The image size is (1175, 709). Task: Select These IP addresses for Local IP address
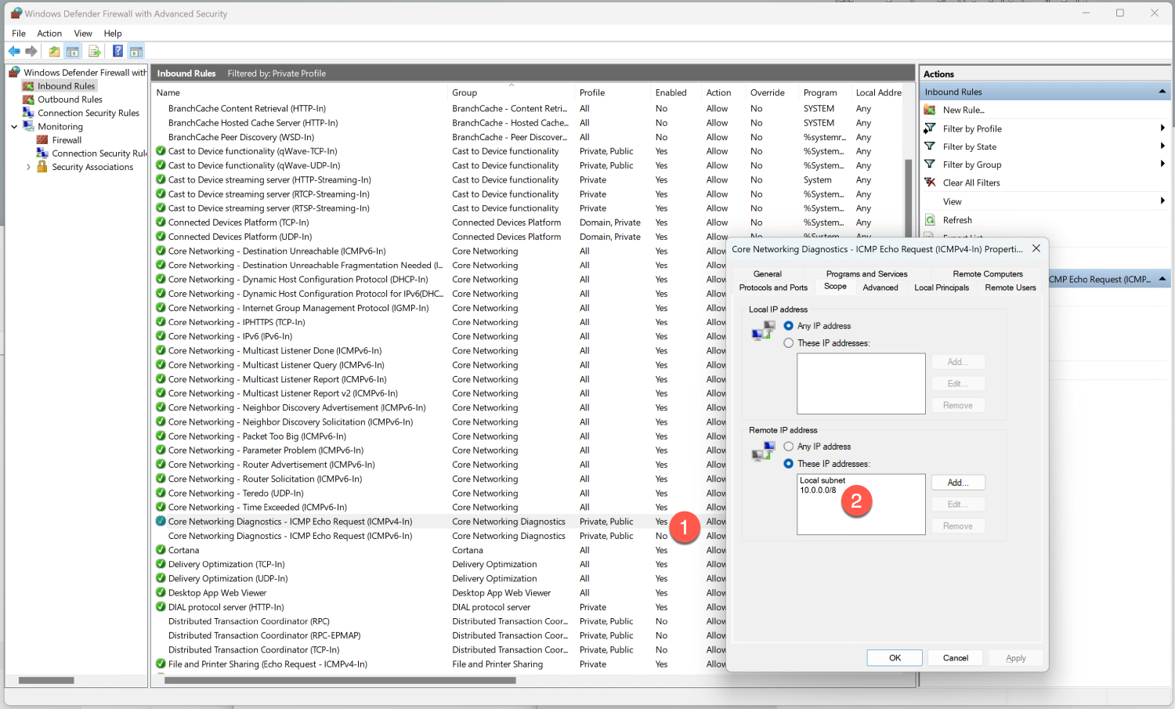tap(789, 343)
